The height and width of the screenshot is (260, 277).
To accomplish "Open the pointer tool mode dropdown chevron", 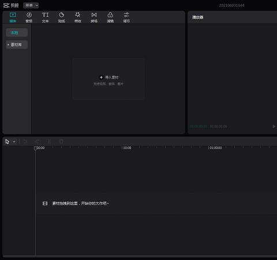I will (x=14, y=142).
